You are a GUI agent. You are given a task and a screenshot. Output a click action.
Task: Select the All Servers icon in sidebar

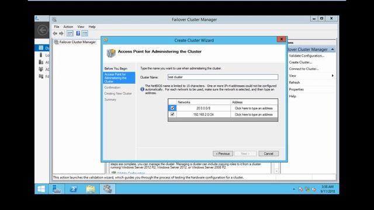(41, 62)
